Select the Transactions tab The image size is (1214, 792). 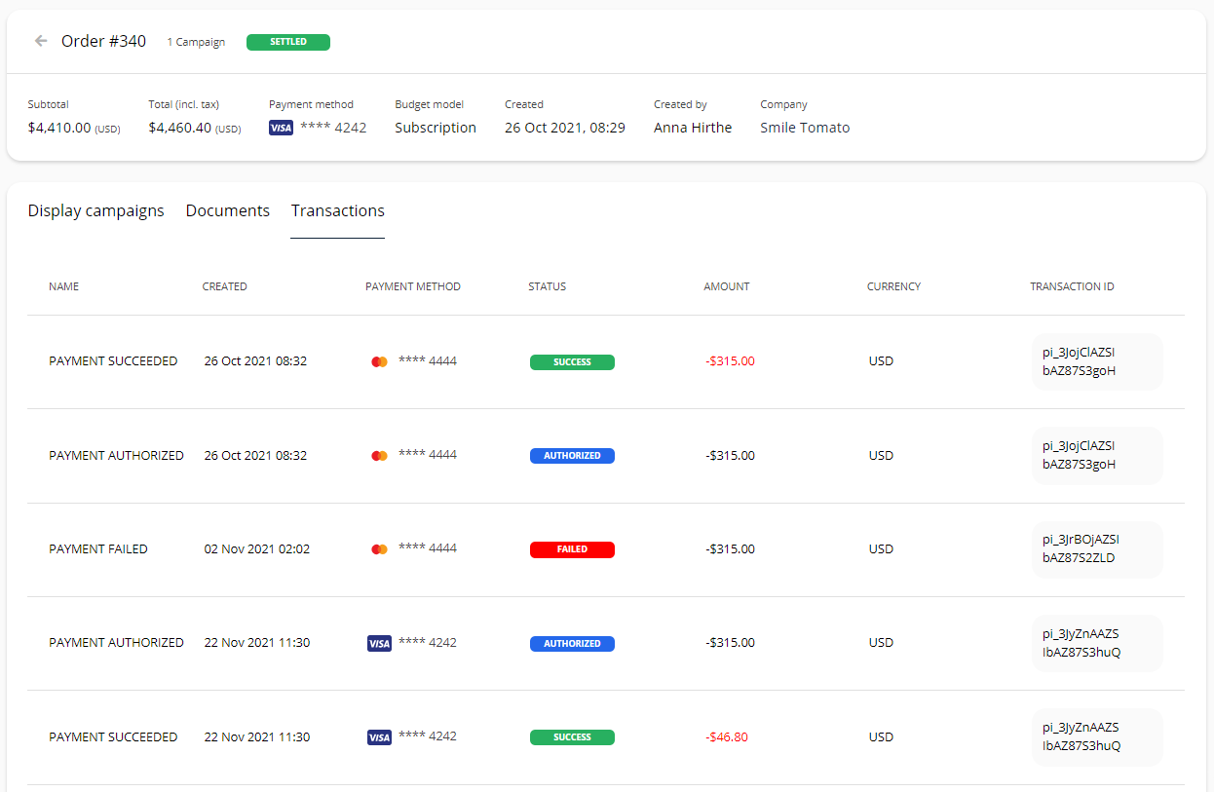pos(337,210)
